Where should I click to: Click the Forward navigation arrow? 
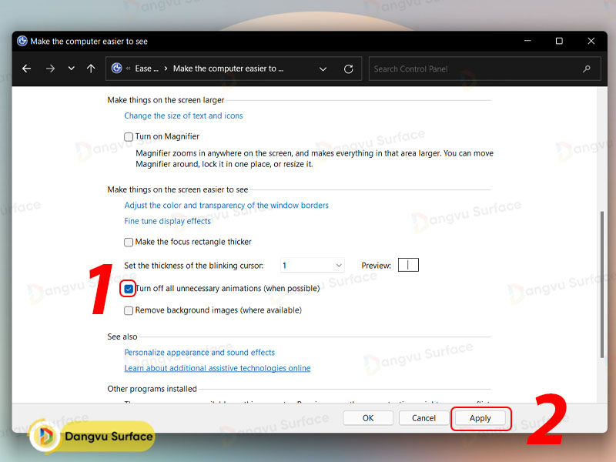(x=50, y=69)
